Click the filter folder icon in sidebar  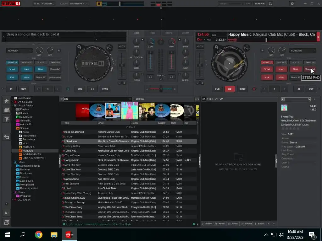7,119
